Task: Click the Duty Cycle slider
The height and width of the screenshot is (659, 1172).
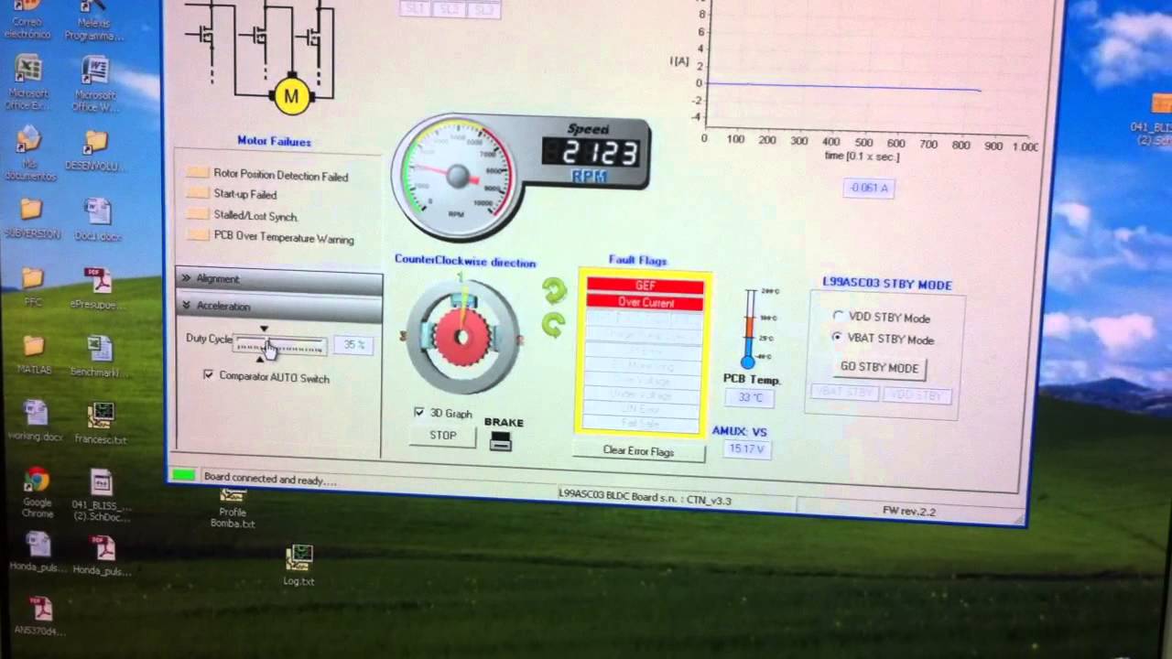Action: [280, 345]
